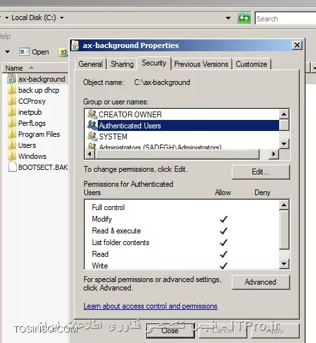Click the Edit... permissions button
Image resolution: width=316 pixels, height=343 pixels.
coord(261,172)
